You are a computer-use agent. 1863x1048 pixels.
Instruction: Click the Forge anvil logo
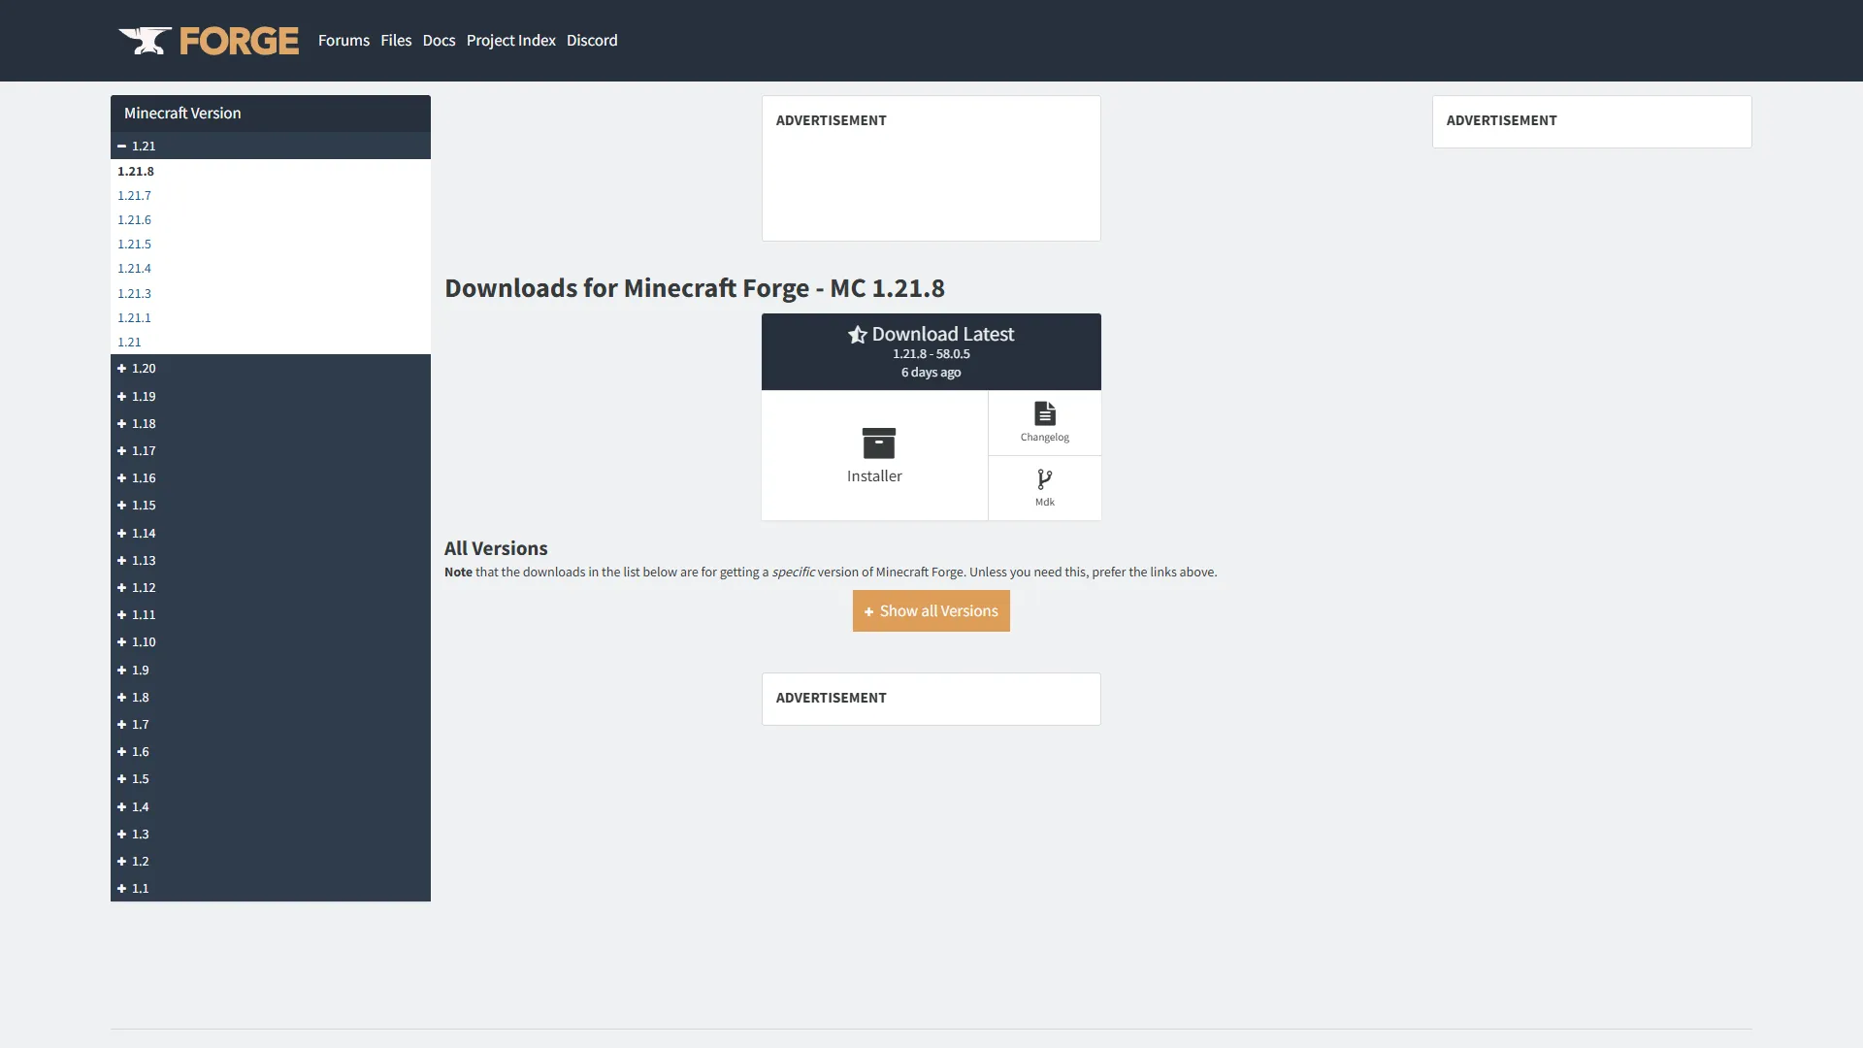pos(146,40)
